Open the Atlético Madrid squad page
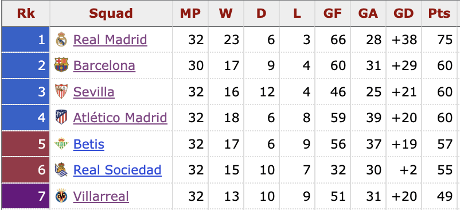Screen dimensions: 460x210 pos(120,118)
